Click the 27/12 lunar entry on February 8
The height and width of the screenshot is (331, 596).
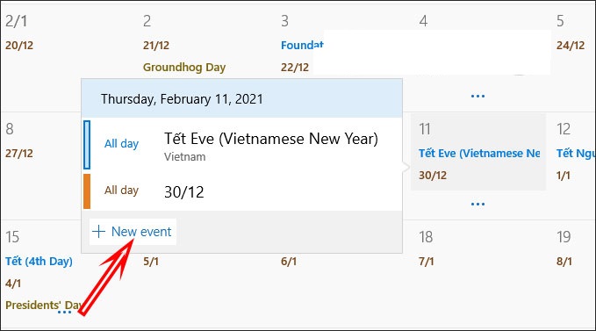click(19, 154)
